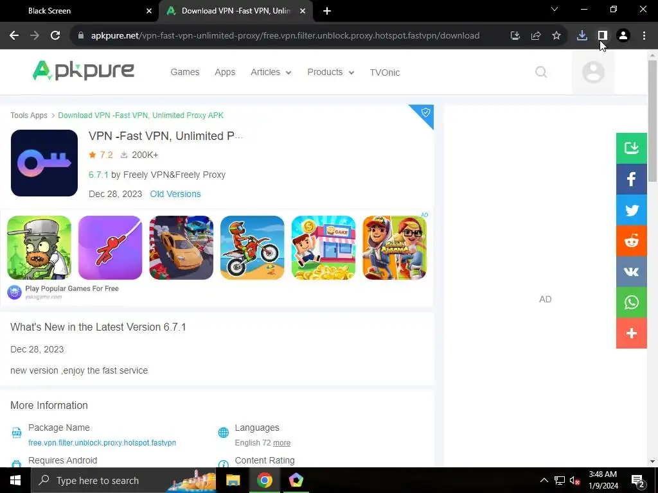Screen dimensions: 658x493
Task: Close the Black Screen tab
Action: (x=149, y=11)
